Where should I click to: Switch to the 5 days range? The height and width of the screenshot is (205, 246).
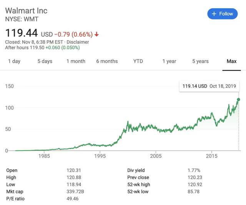click(45, 61)
